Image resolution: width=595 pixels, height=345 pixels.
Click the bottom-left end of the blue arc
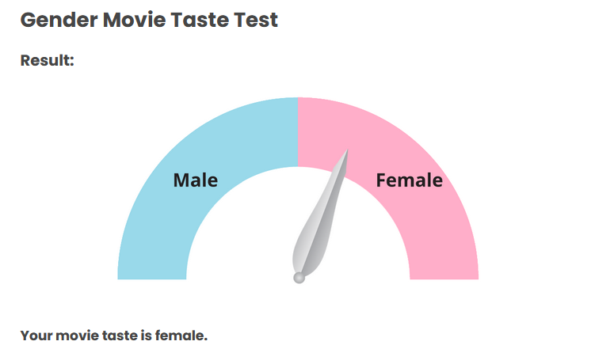pyautogui.click(x=152, y=275)
